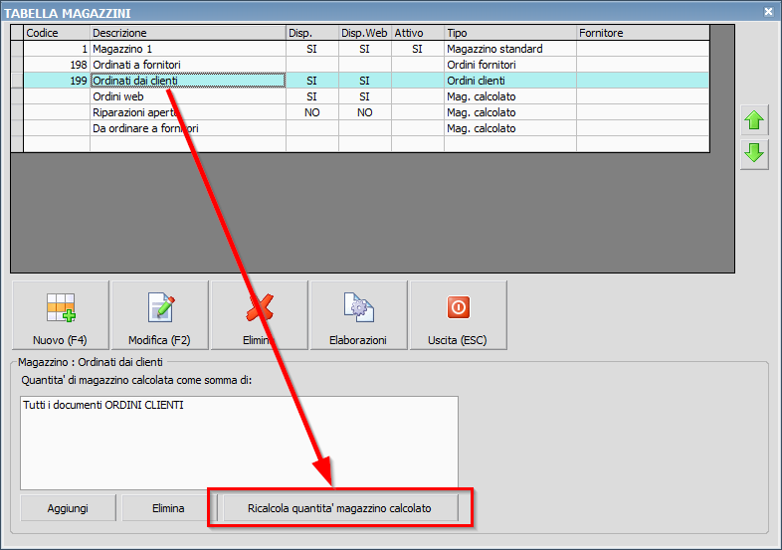Viewport: 782px width, 550px height.
Task: Click 'Mag. calcolato' in Riparazioni aperte row
Action: pyautogui.click(x=510, y=112)
